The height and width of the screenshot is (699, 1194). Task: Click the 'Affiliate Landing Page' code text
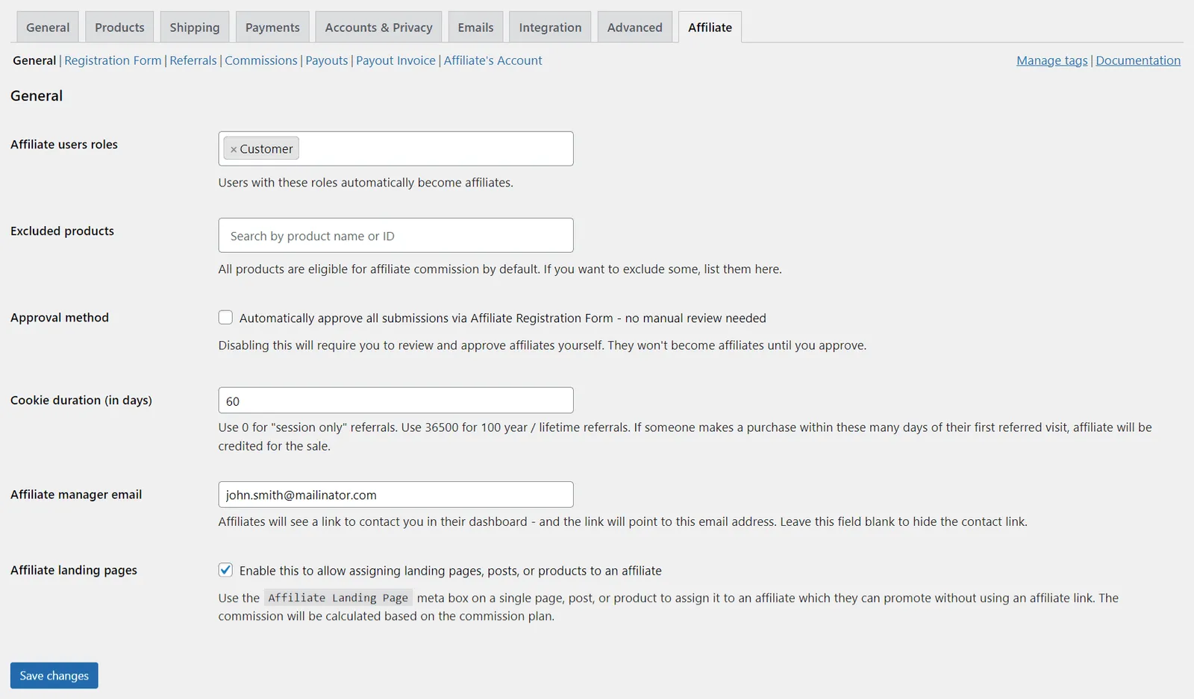[x=338, y=598]
